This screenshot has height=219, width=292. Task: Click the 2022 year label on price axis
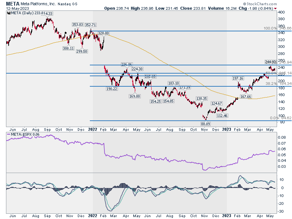tap(92, 129)
